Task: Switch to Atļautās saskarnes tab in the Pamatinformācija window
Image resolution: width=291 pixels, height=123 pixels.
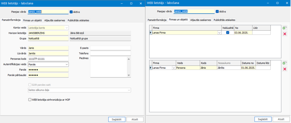Action: pos(55,20)
